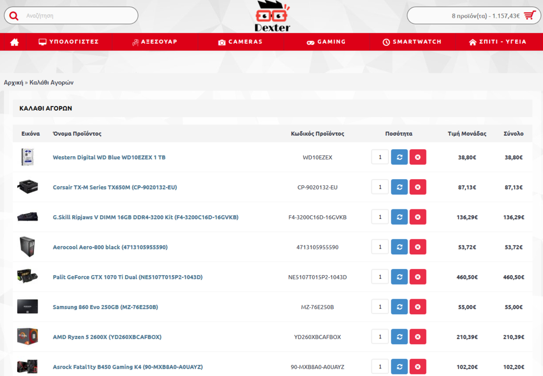
Task: Delete Palit GeForce GTX 1070 Ti item
Action: (418, 277)
